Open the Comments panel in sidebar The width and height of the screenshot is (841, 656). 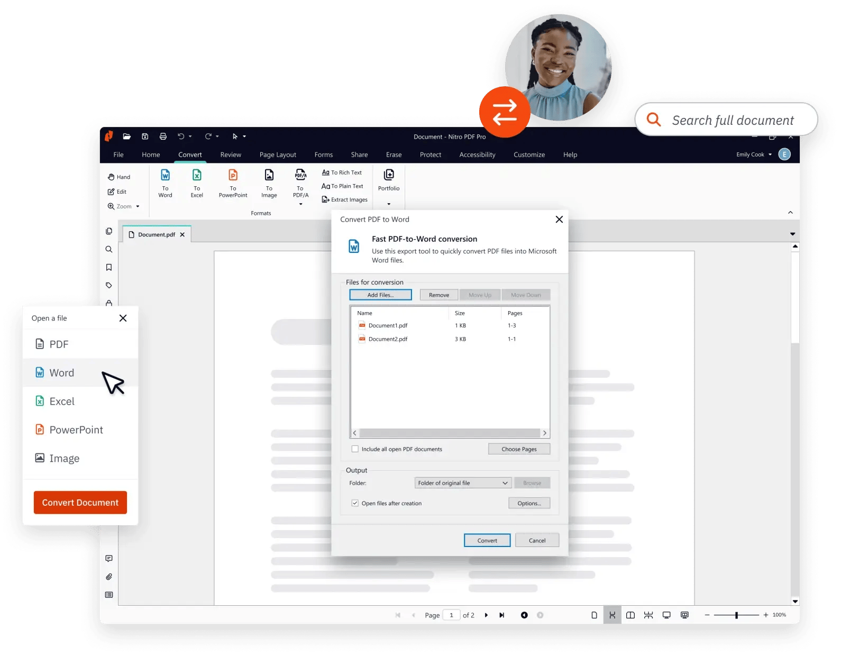coord(109,559)
